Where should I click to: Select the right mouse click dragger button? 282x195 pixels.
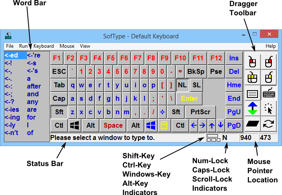269,62
